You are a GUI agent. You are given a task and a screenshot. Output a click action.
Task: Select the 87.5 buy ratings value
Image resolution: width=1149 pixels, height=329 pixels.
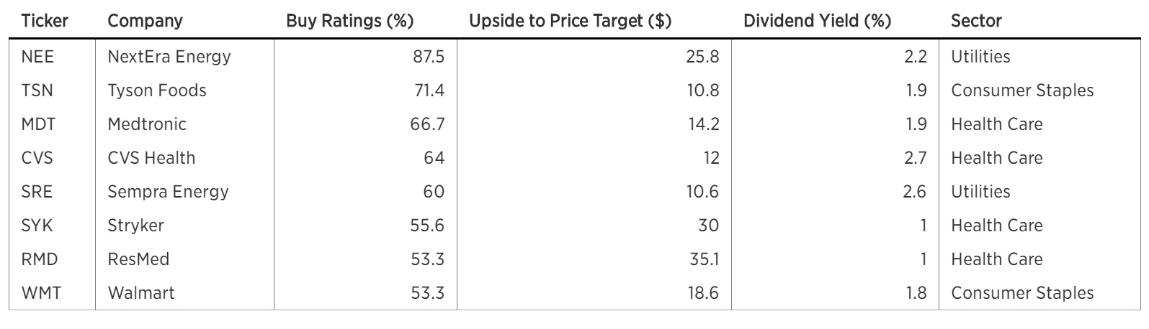pyautogui.click(x=428, y=57)
